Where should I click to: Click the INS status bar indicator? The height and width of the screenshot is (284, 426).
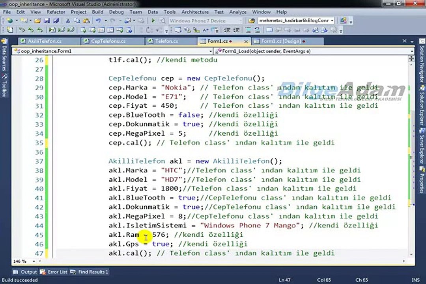[415, 280]
